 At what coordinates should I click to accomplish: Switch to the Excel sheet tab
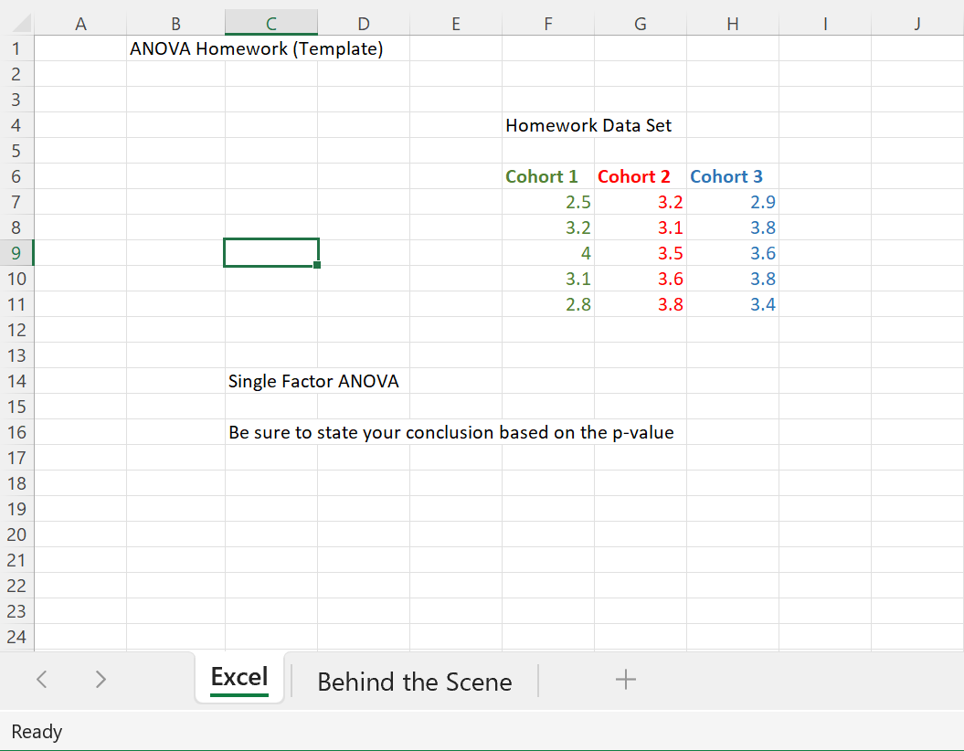[239, 679]
